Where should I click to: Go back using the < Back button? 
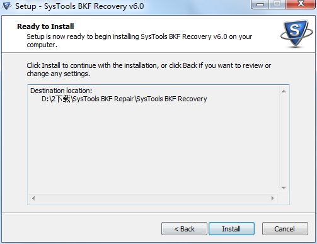[184, 229]
